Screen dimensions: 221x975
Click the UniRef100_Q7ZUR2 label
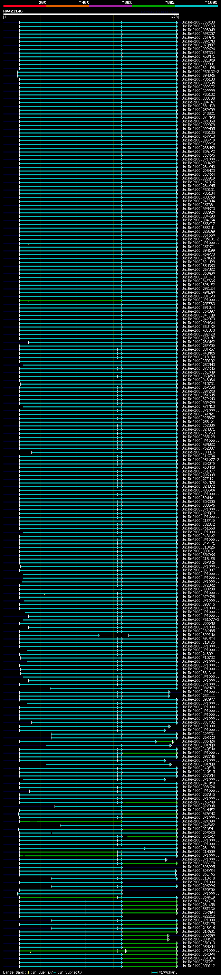pyautogui.click(x=198, y=585)
